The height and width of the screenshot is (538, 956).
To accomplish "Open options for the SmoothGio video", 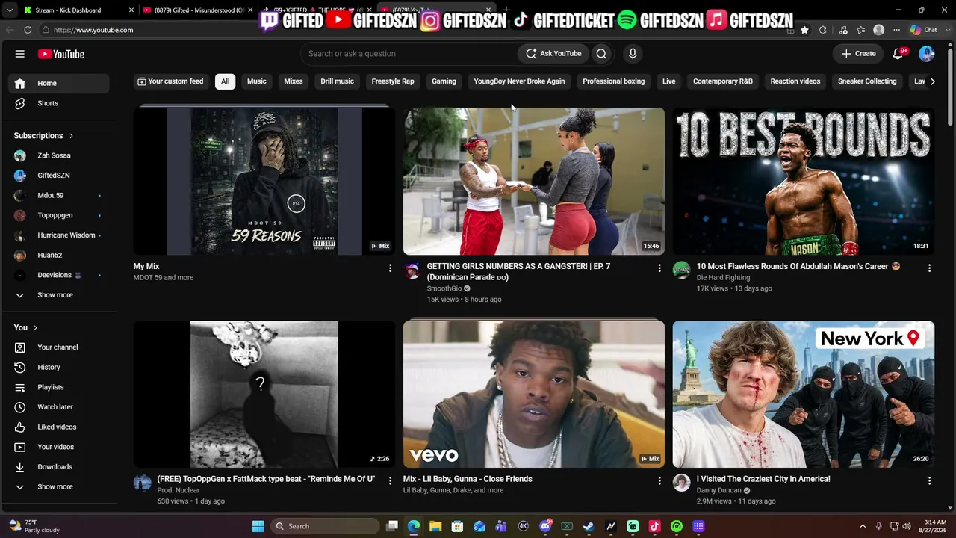I will coord(659,268).
